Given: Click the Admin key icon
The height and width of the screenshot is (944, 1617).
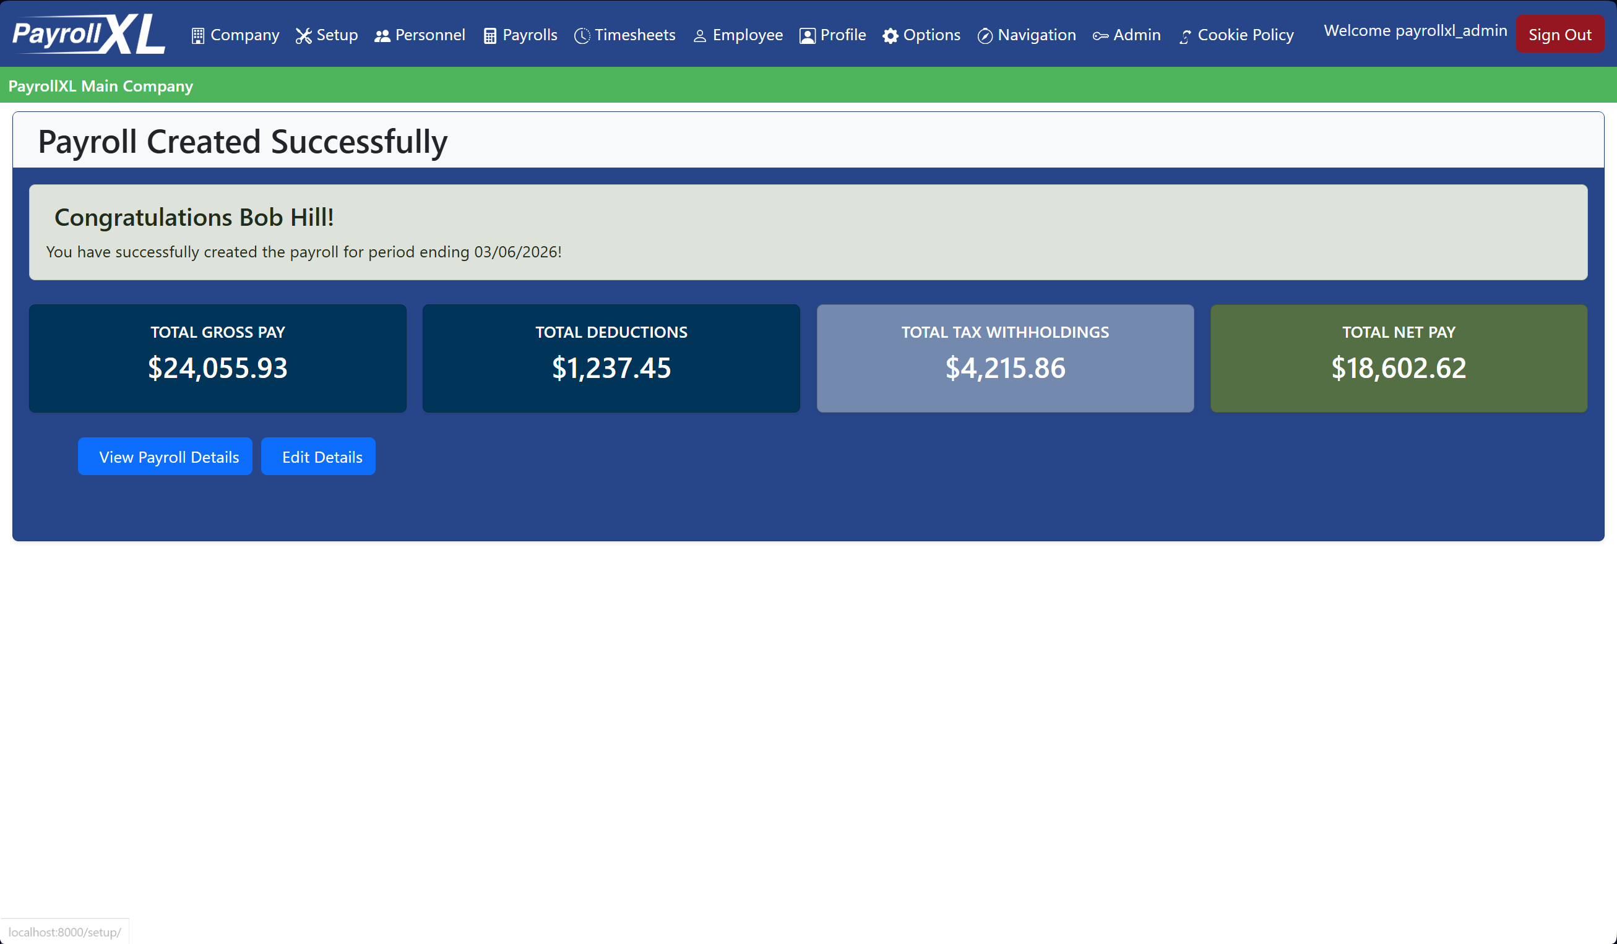Looking at the screenshot, I should (x=1100, y=36).
